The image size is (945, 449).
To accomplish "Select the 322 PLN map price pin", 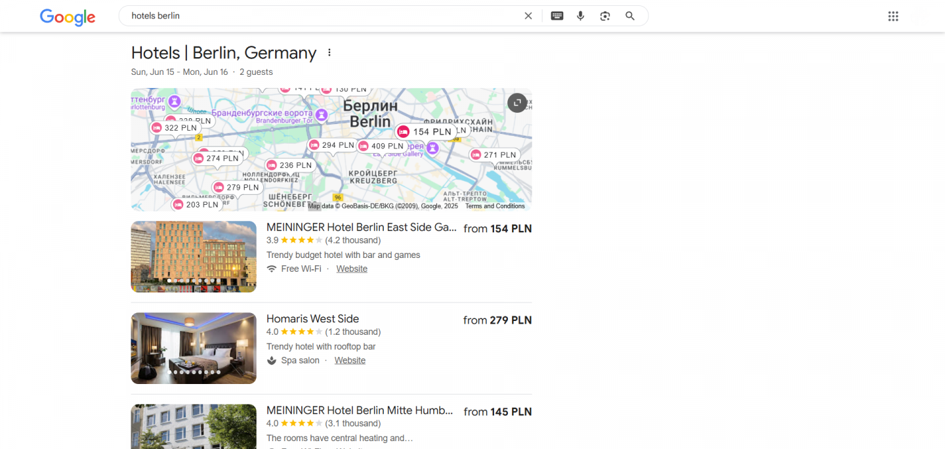I will pos(175,128).
